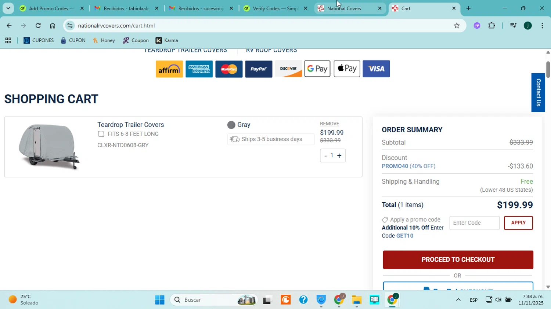Close the Cart tab
Viewport: 551px width, 309px height.
(x=454, y=8)
